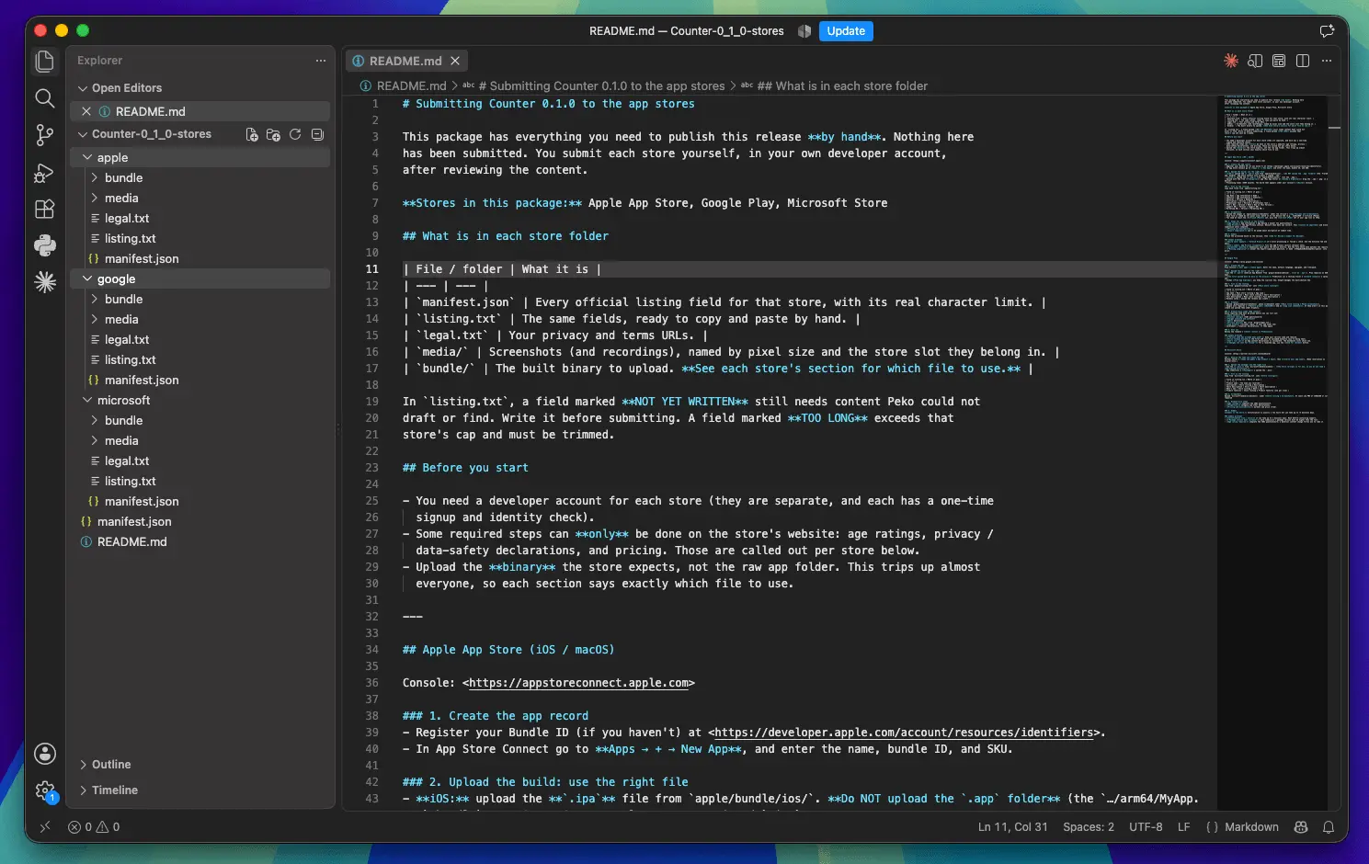This screenshot has height=864, width=1369.
Task: Click the Update button in title bar
Action: point(846,31)
